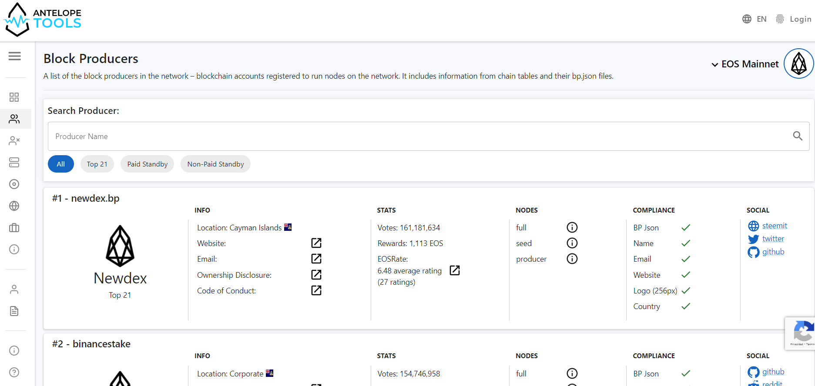Viewport: 815px width, 386px height.
Task: Show newdex.bp seed node info icon
Action: coord(572,243)
